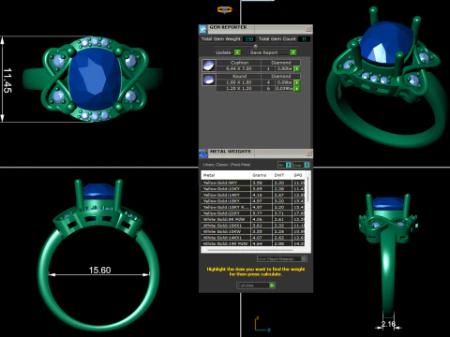Image resolution: width=450 pixels, height=337 pixels.
Task: Select the White Gold 14K PdW row
Action: coord(253,243)
